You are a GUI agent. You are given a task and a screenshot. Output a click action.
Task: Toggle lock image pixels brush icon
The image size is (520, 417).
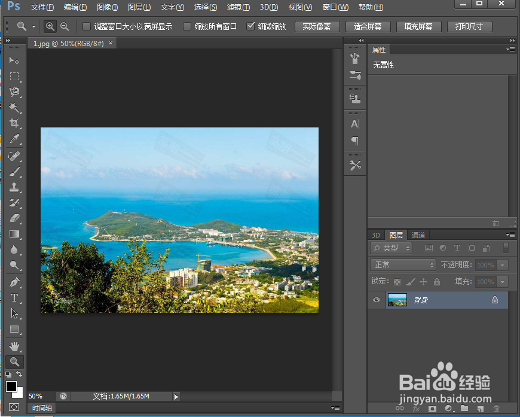pyautogui.click(x=411, y=282)
